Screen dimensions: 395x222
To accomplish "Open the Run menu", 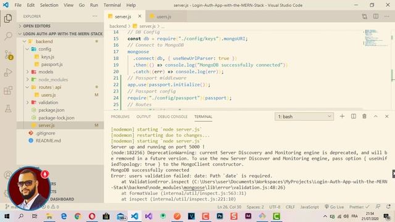I will point(94,5).
